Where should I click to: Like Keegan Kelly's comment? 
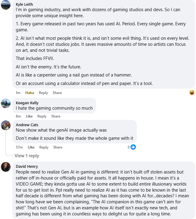point(29,116)
